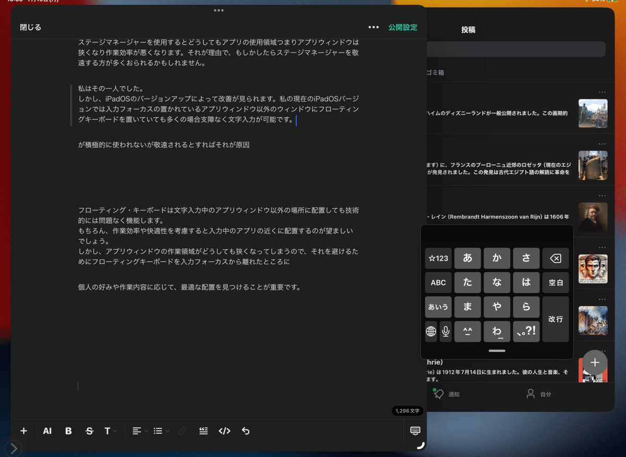Open the Disneyland post thumbnail
The image size is (626, 457).
(593, 113)
